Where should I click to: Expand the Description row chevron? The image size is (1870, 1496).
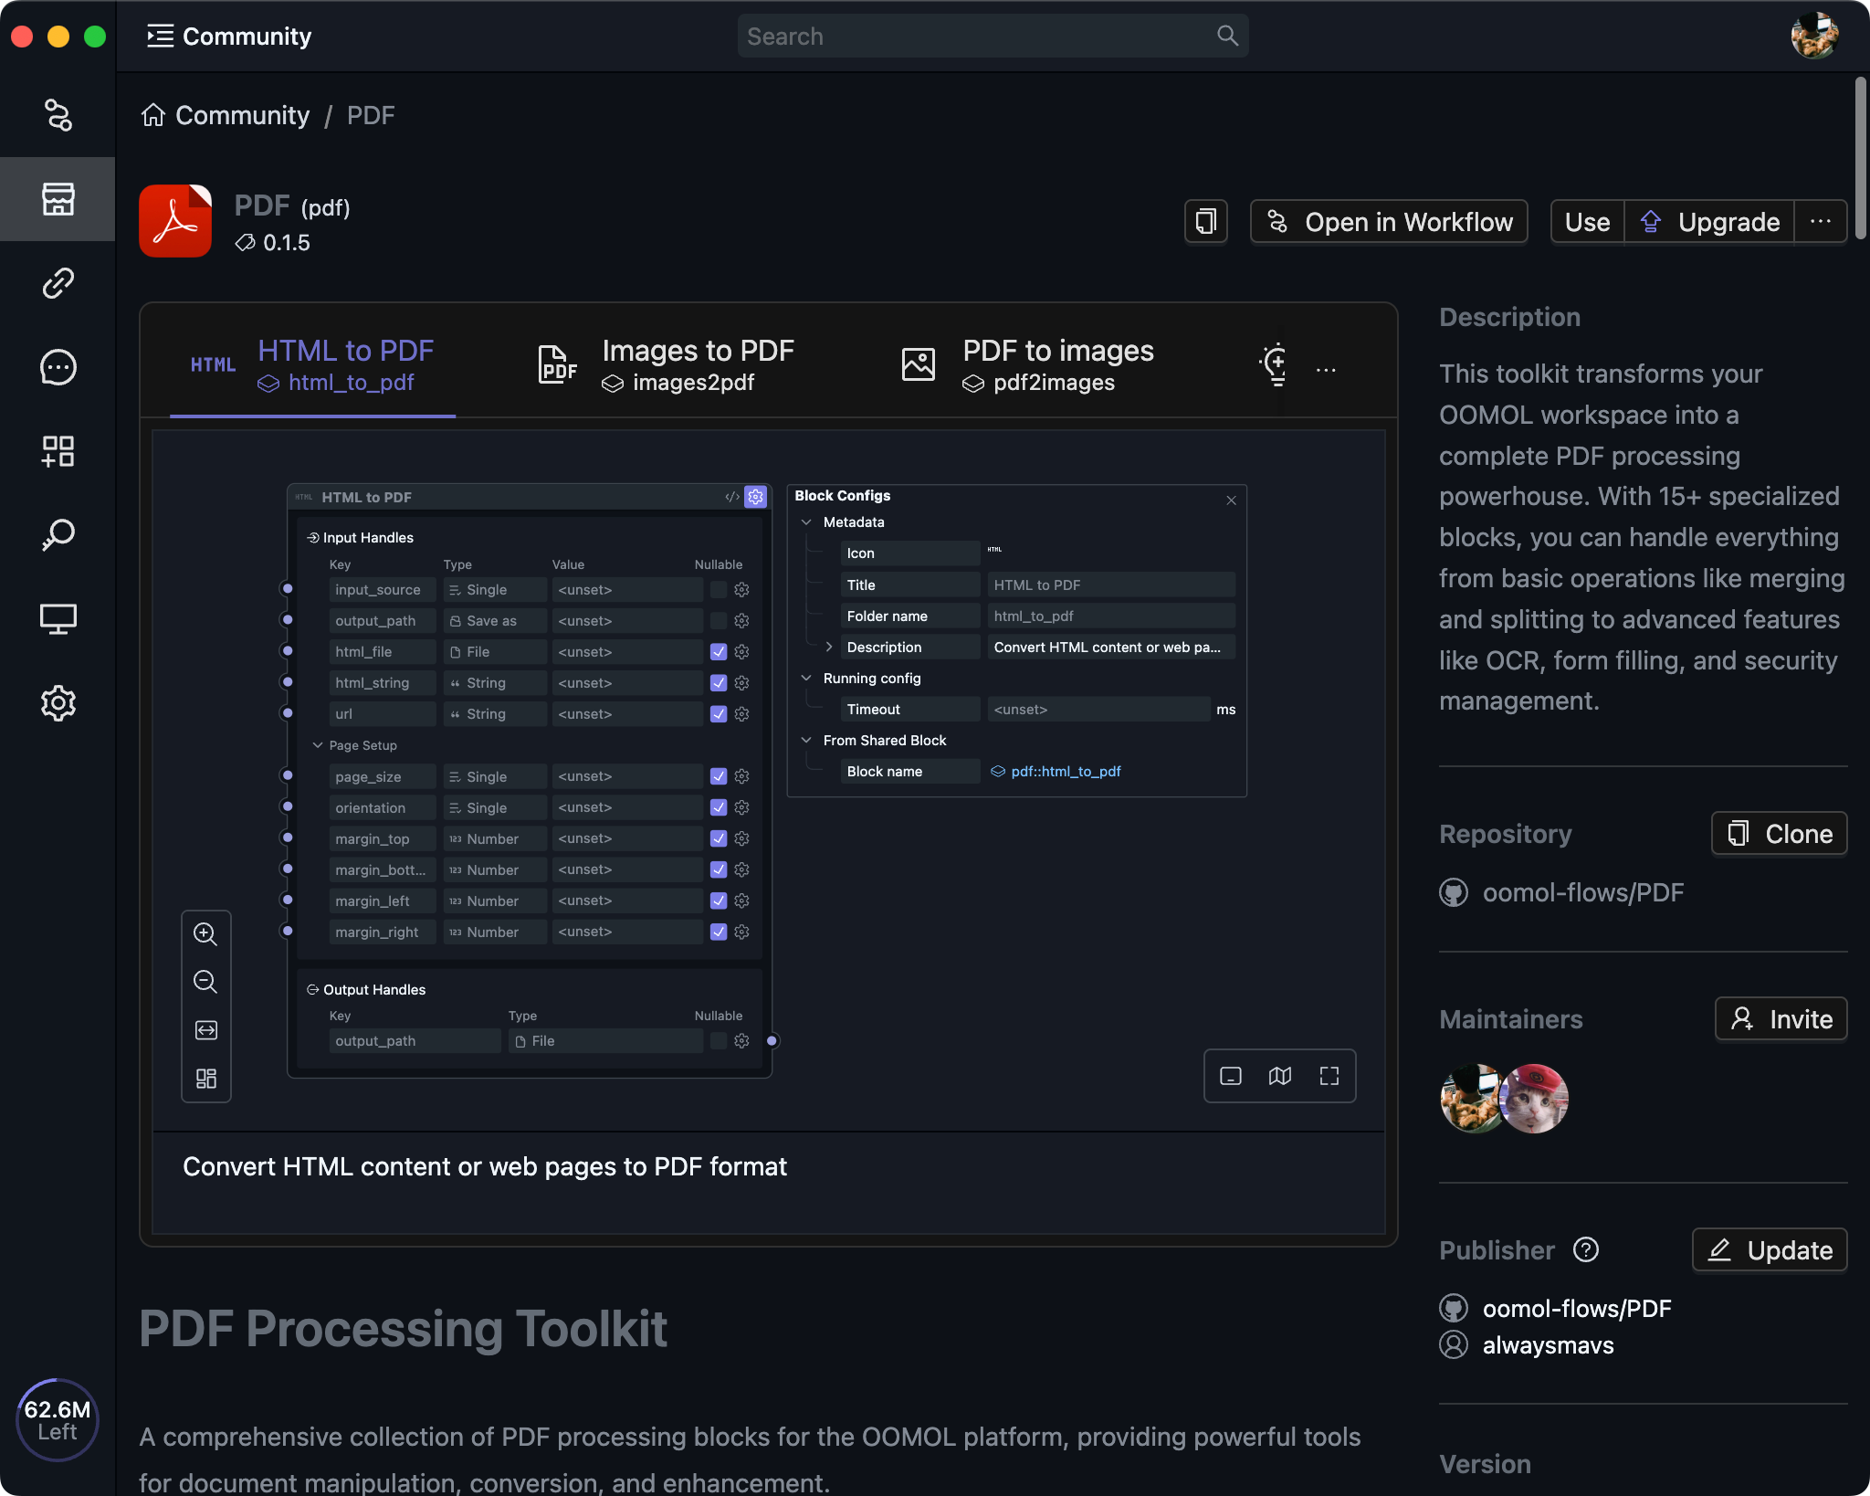[829, 647]
